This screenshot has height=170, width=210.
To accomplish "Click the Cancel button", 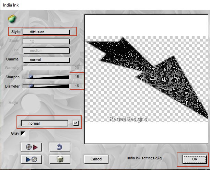I will pos(96,159).
